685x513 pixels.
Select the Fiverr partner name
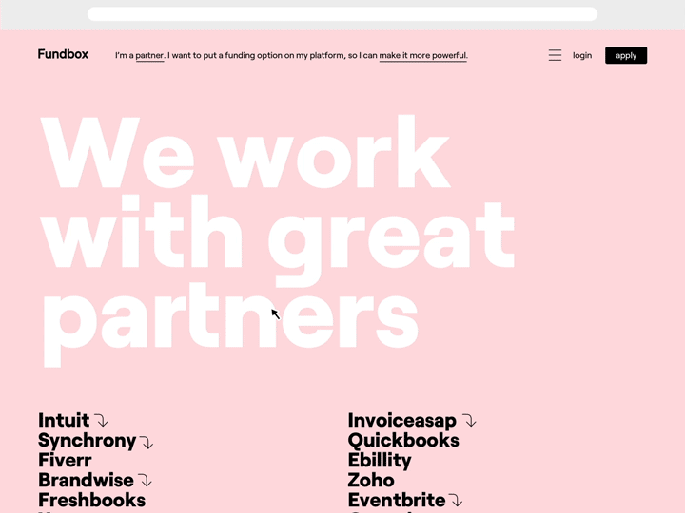pos(65,460)
